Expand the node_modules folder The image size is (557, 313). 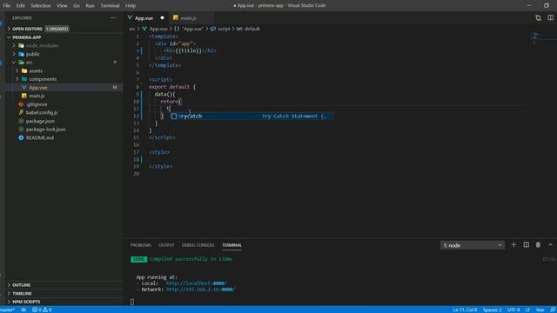42,46
